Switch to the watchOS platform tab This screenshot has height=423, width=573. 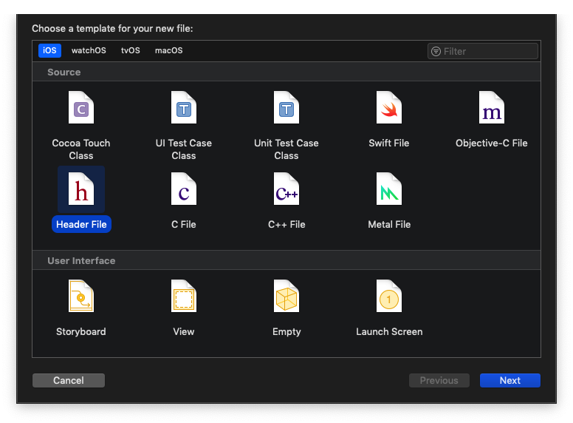[x=89, y=51]
